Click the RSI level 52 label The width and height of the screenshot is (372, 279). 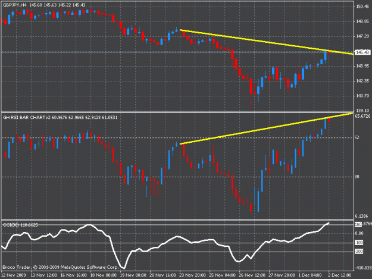[x=357, y=137]
